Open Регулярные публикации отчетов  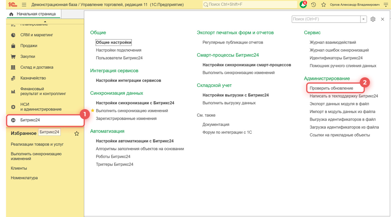point(233,43)
